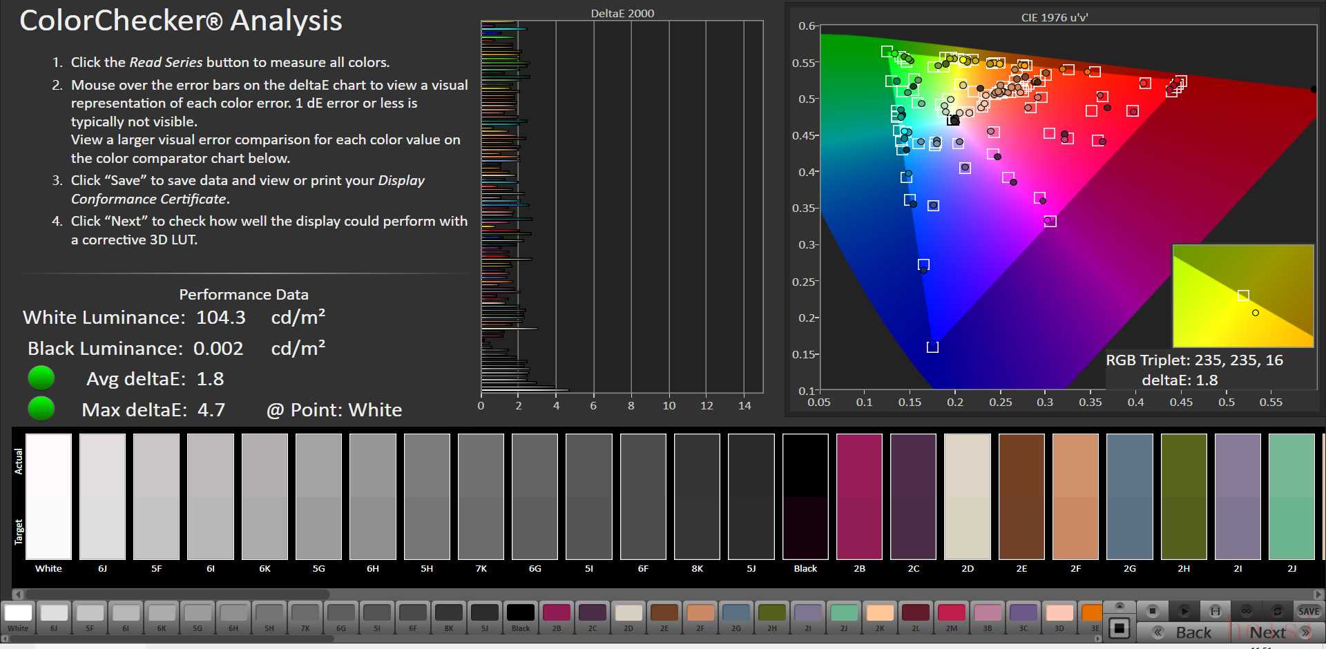Select the 6J swatch in bottom strip

pyautogui.click(x=54, y=618)
